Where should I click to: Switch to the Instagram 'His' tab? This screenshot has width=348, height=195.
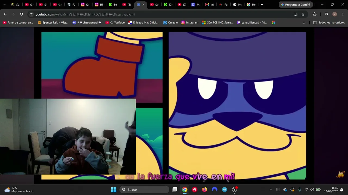click(x=99, y=5)
